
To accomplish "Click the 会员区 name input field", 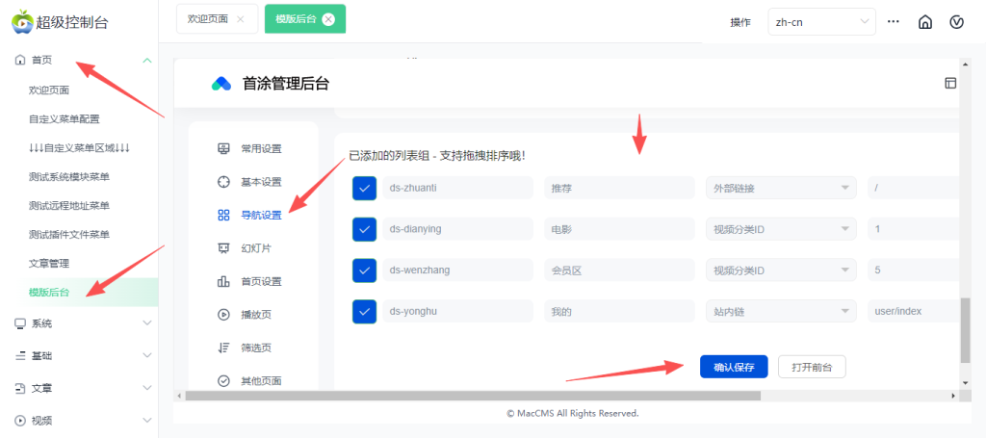I will 619,271.
